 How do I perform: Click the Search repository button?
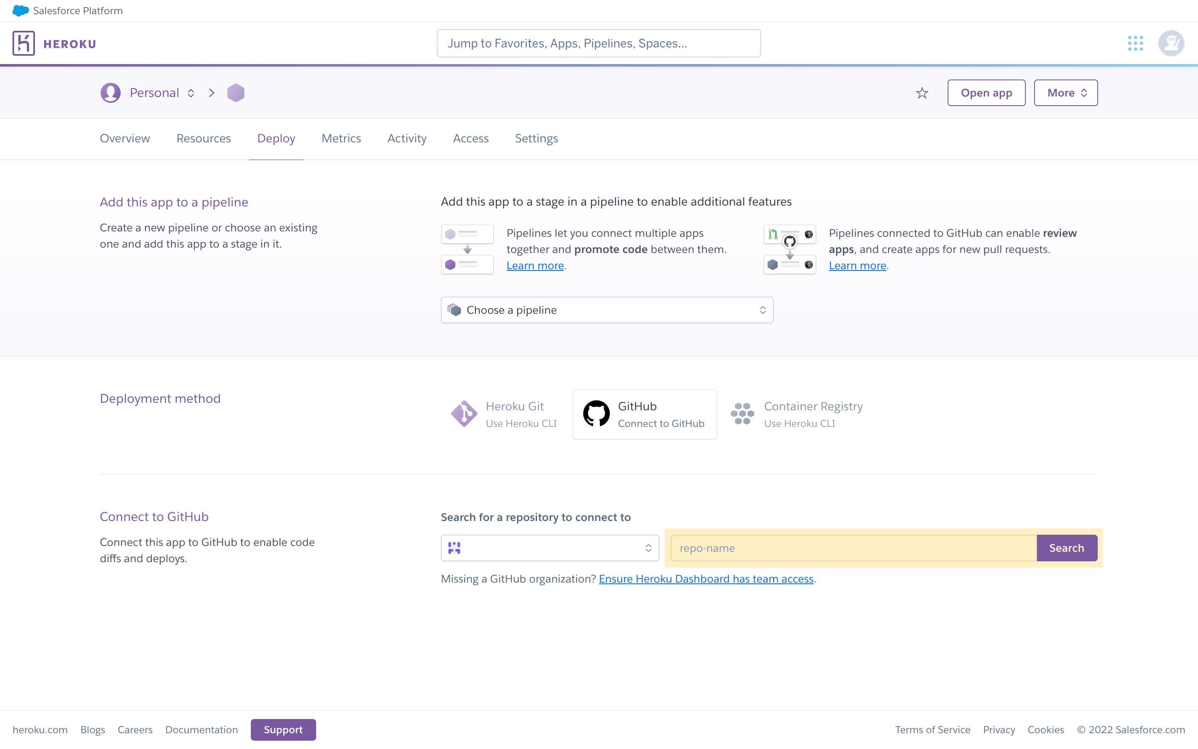(1066, 548)
